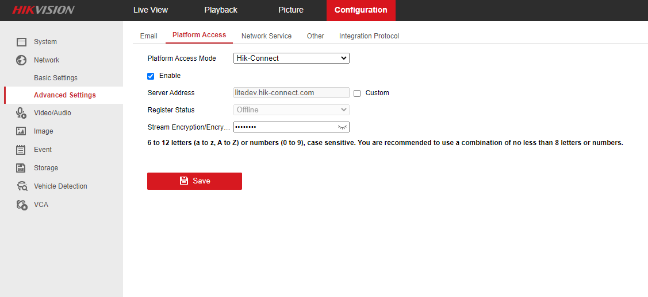
Task: Click the Storage disk icon
Action: 21,168
